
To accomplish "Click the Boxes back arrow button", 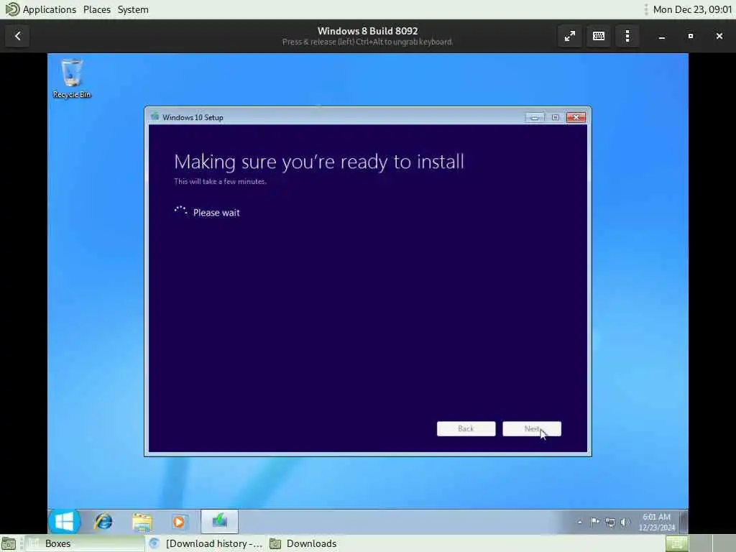I will coord(18,36).
